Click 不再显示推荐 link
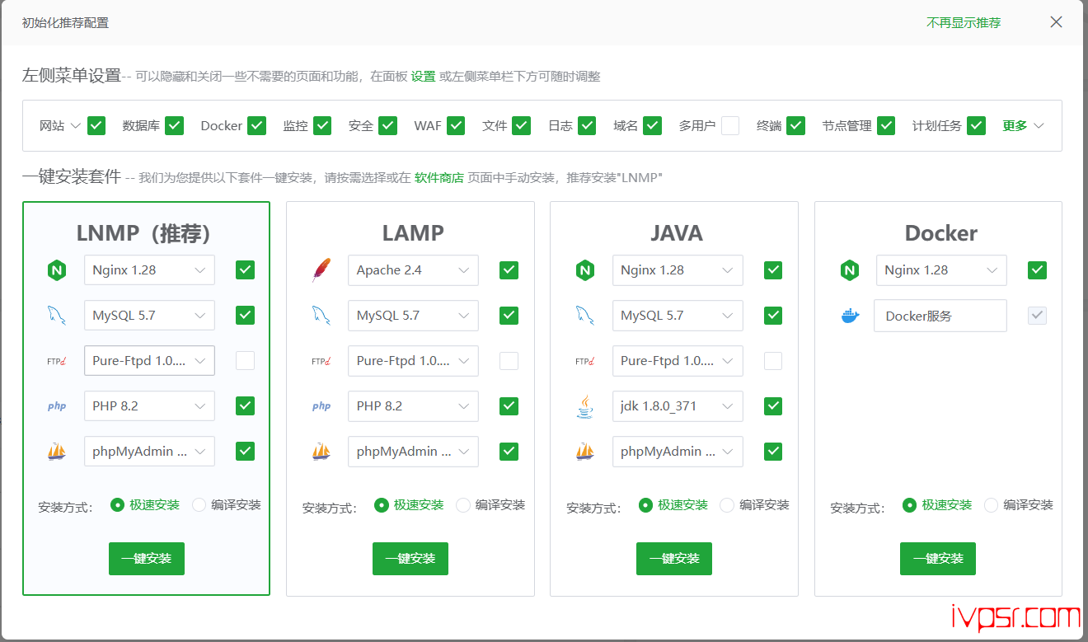1088x642 pixels. [963, 23]
